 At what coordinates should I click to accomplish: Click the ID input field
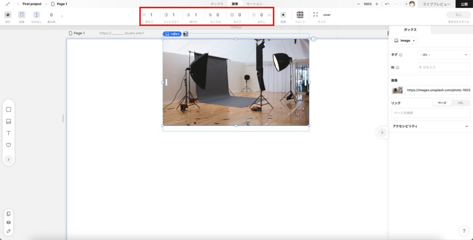tap(443, 68)
